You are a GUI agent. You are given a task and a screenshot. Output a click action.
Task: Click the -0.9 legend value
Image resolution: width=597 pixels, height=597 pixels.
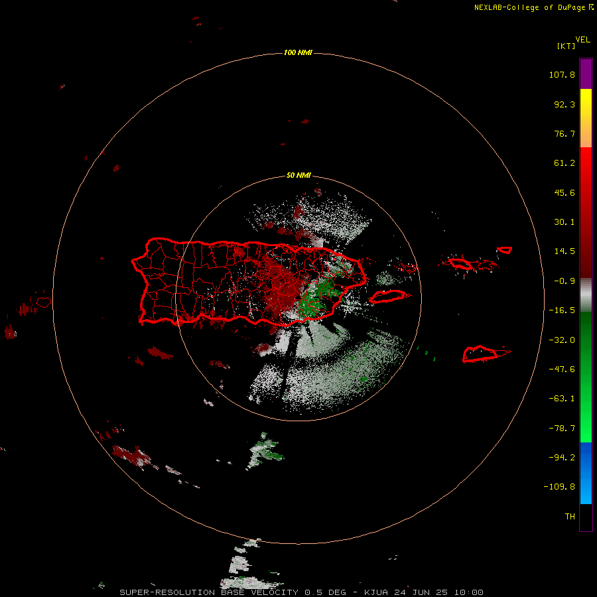pyautogui.click(x=564, y=281)
